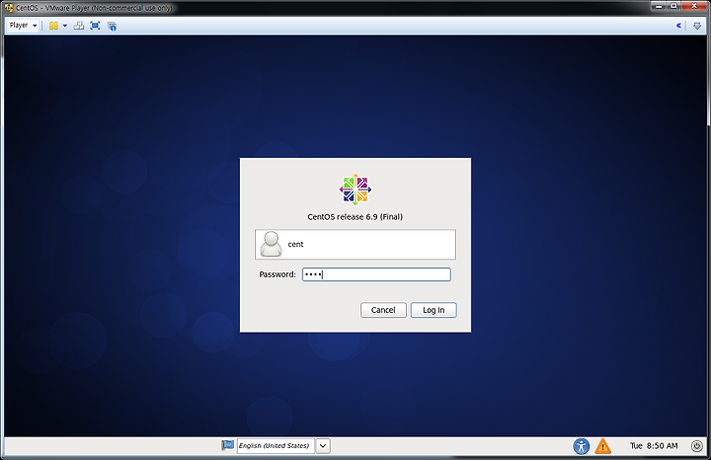Minimize the VMware Player window
Viewport: 711px width, 460px height.
coord(659,6)
